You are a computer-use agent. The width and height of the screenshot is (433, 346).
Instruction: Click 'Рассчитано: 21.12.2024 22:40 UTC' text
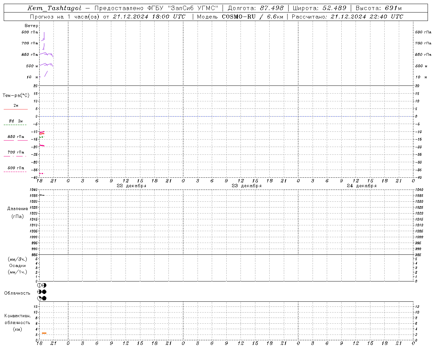click(x=347, y=17)
